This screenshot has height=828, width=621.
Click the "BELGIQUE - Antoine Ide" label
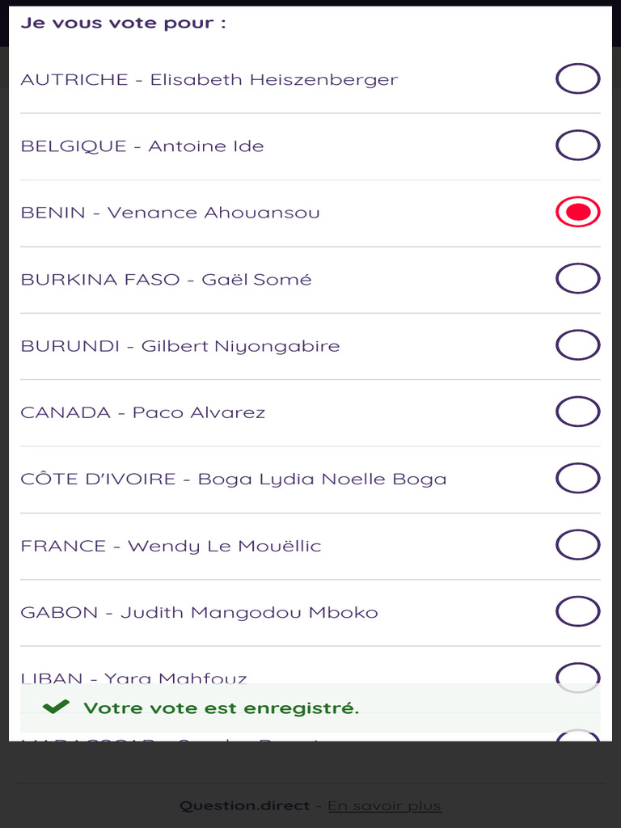(142, 146)
